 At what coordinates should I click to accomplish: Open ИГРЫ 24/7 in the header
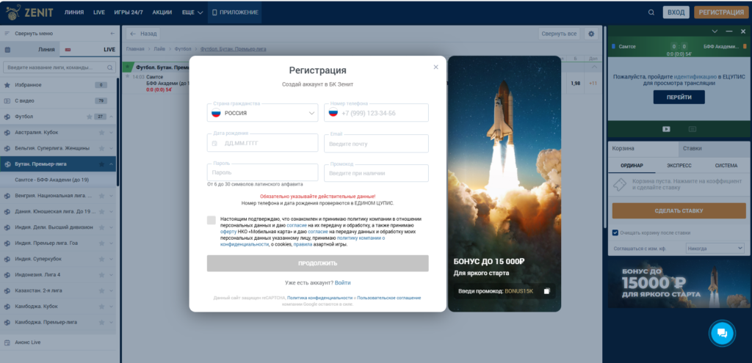click(129, 12)
